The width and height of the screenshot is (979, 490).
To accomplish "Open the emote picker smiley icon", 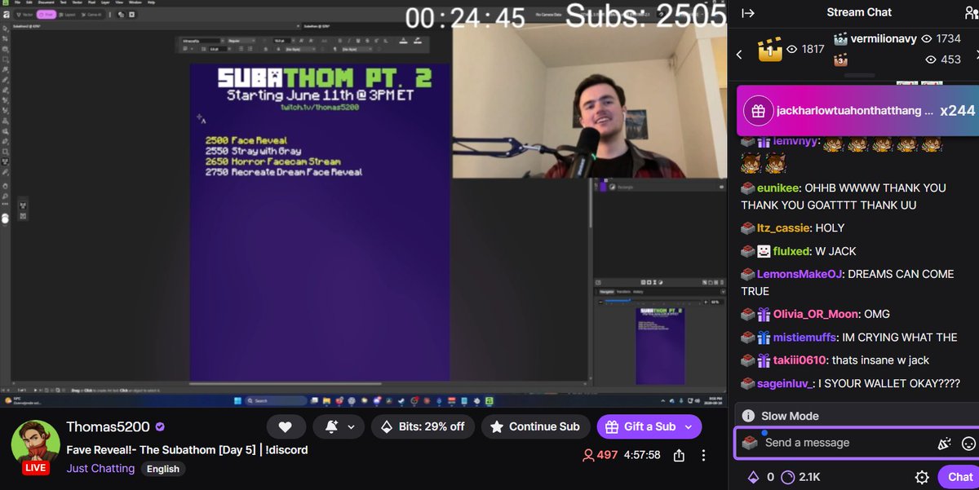I will pyautogui.click(x=968, y=444).
